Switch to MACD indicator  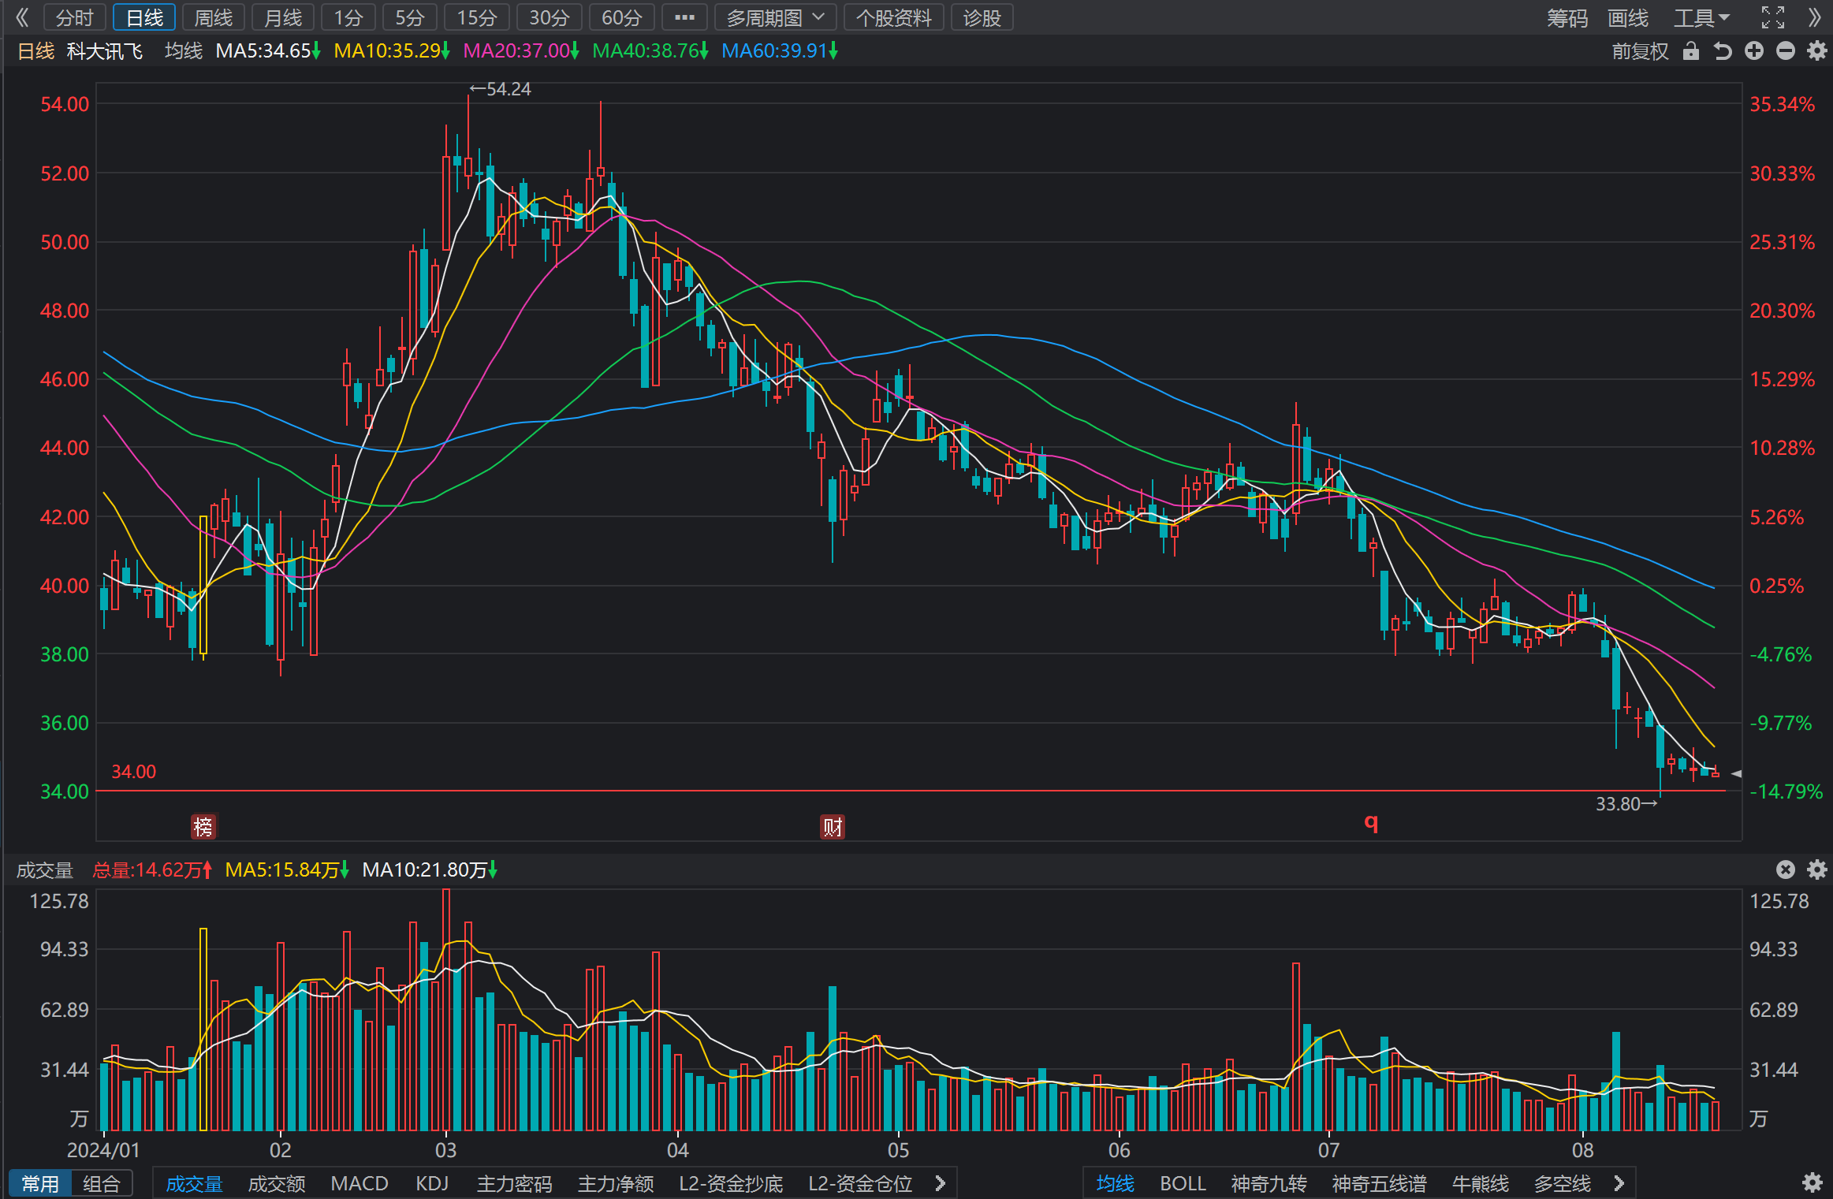point(360,1183)
